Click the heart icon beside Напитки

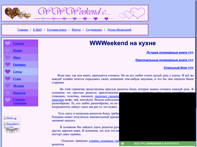click(x=8, y=93)
